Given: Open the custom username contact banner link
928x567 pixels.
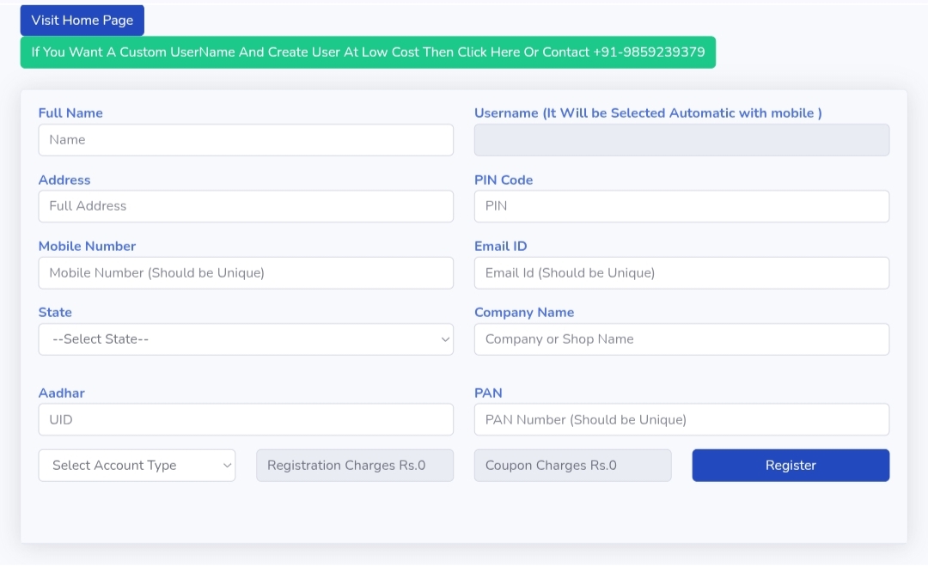Looking at the screenshot, I should [x=368, y=52].
